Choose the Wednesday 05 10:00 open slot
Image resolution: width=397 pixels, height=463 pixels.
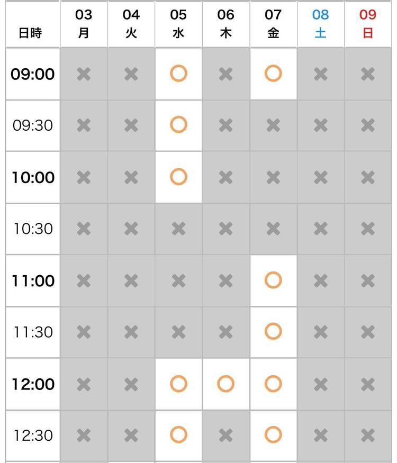point(178,177)
